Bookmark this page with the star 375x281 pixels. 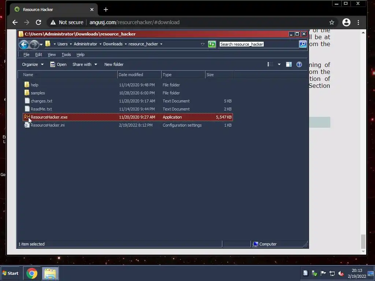click(331, 22)
